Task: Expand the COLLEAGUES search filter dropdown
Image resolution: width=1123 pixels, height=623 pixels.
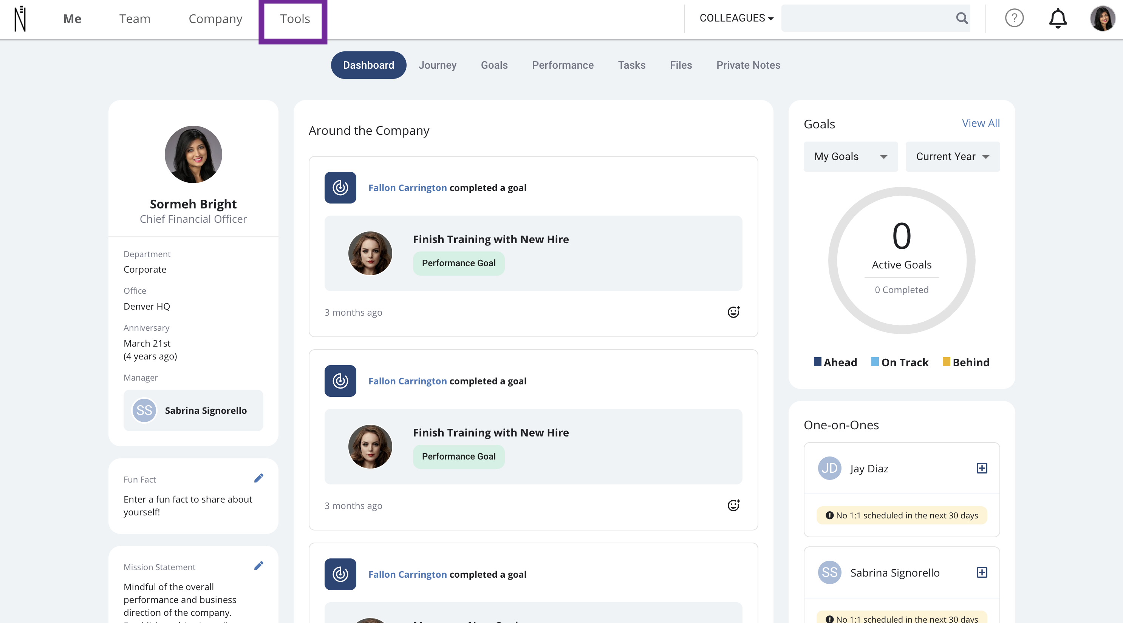Action: click(x=736, y=18)
